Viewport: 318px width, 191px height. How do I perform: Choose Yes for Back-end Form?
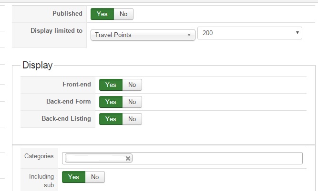(x=111, y=102)
